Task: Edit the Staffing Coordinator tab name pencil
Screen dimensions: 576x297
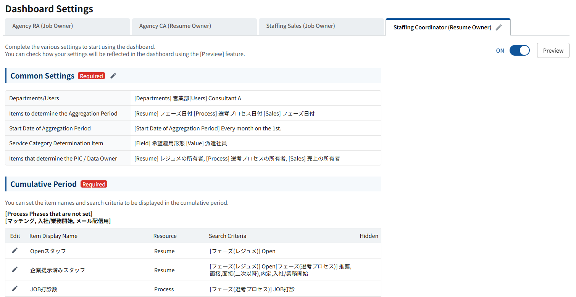Action: tap(499, 27)
